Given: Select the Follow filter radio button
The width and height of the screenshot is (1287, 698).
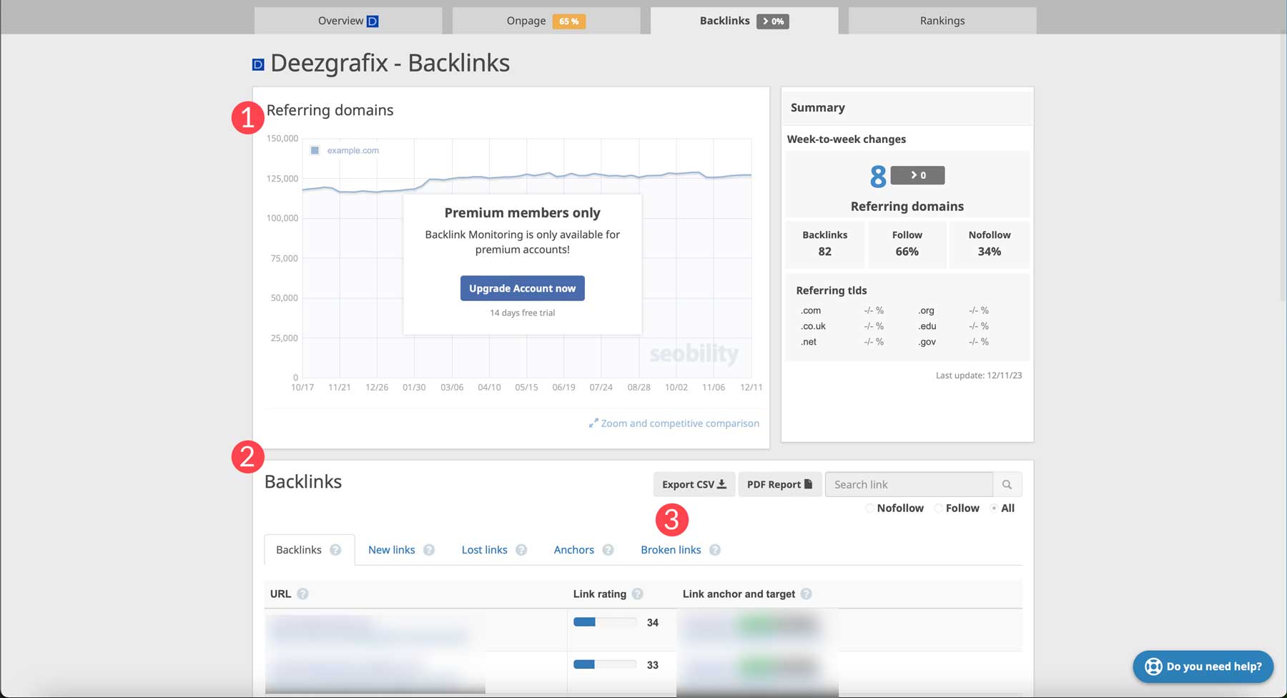Looking at the screenshot, I should [x=938, y=508].
